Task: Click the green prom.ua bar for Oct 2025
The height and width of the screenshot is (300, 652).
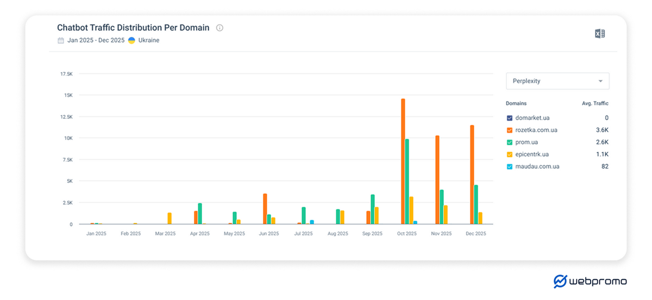Action: [407, 182]
